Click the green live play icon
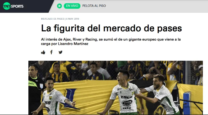Viewport: 208px width, 115px height. tap(59, 6)
